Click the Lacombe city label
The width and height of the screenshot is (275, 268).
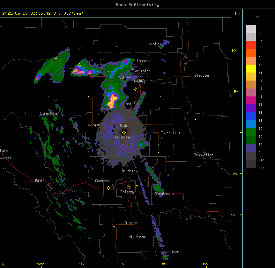pos(144,61)
